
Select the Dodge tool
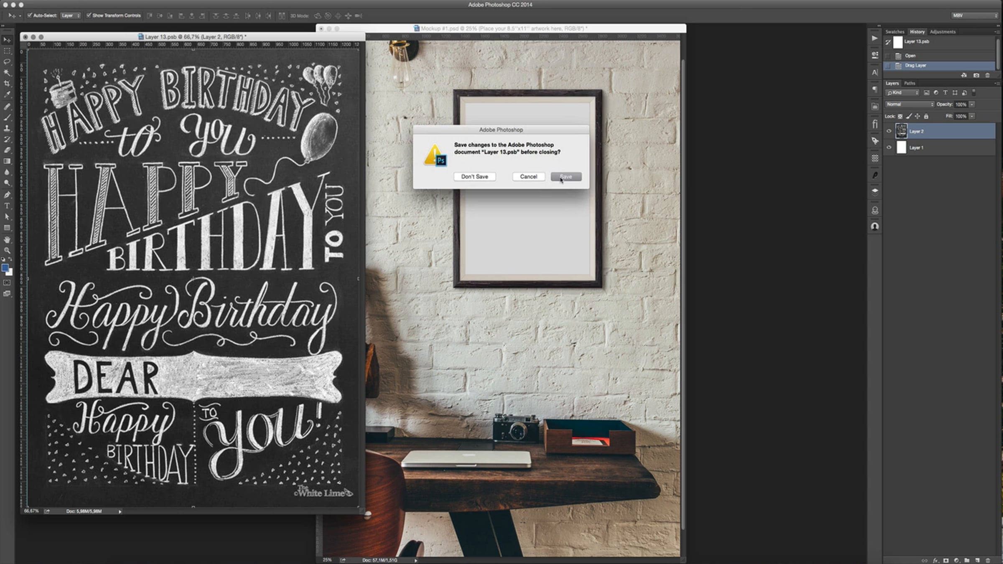point(7,183)
